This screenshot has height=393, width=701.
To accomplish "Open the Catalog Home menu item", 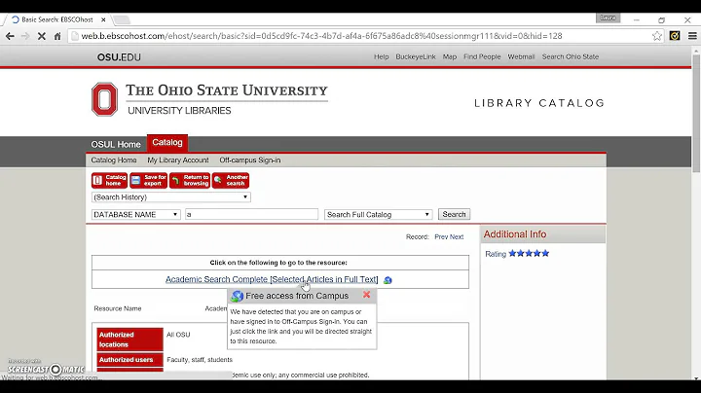I will pyautogui.click(x=114, y=160).
